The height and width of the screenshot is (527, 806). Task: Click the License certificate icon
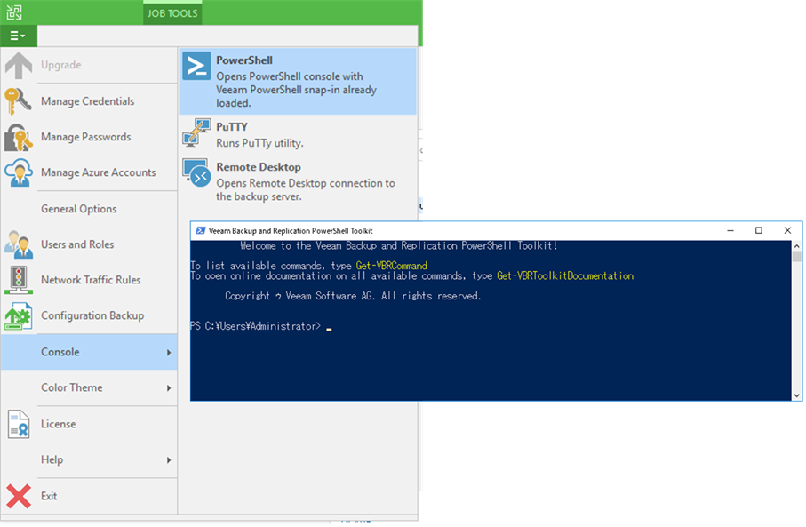19,424
